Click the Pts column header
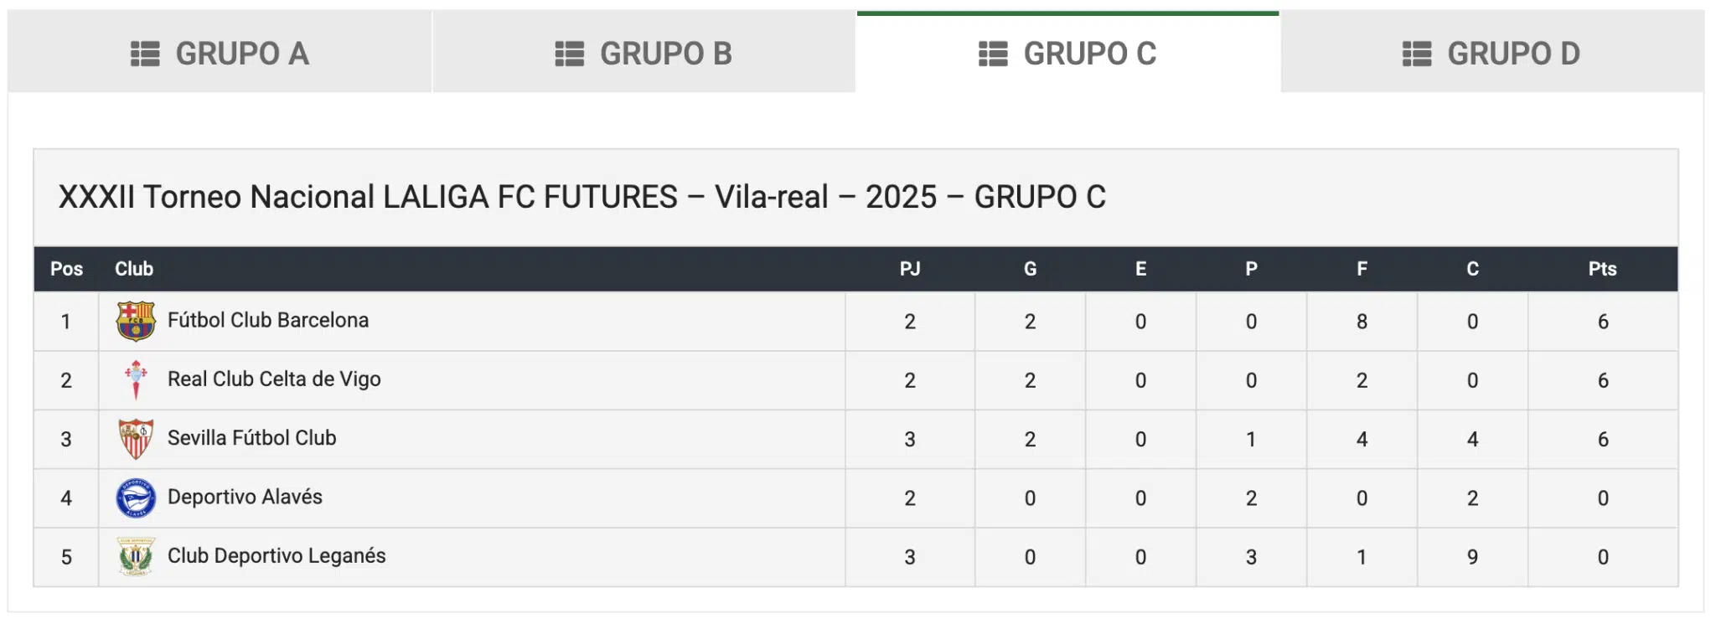Screen dimensions: 1716x624 tap(1602, 269)
